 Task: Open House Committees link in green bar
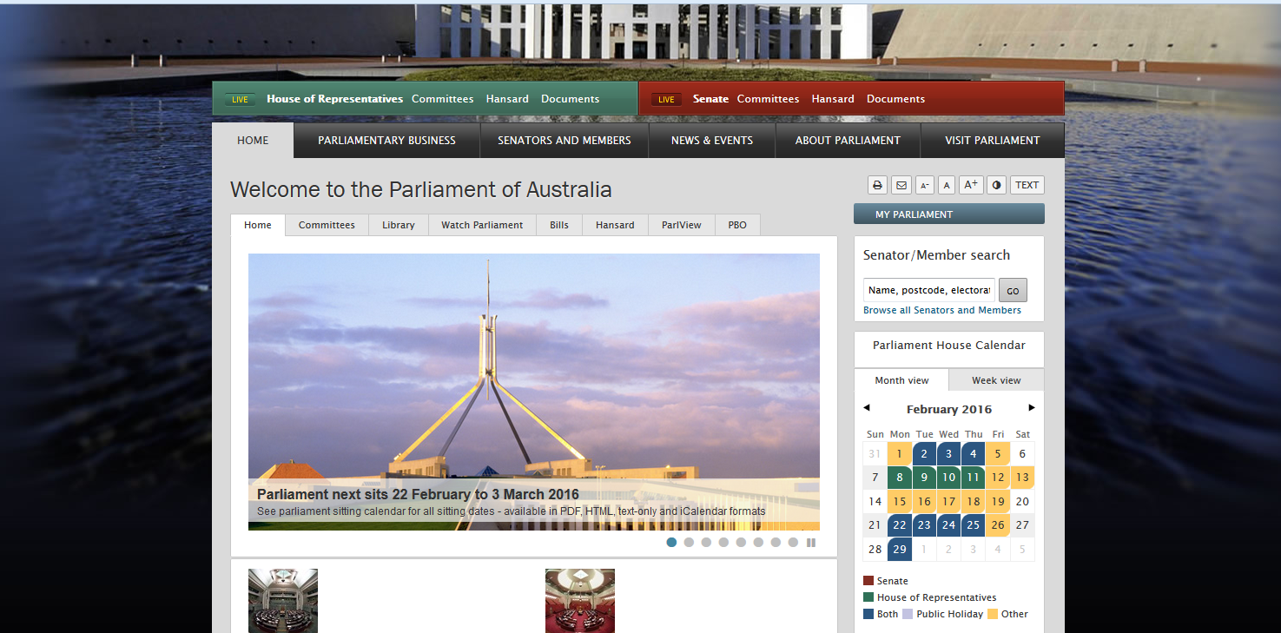coord(443,99)
